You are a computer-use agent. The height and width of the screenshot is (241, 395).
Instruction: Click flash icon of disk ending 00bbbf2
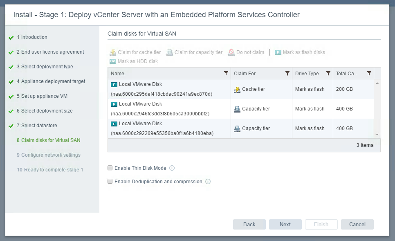(114, 104)
